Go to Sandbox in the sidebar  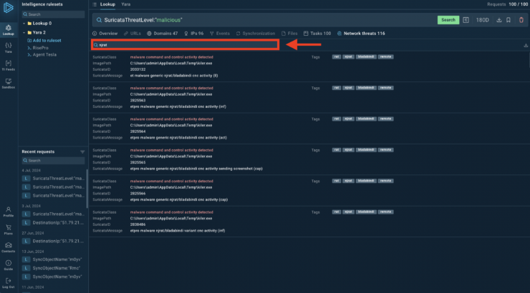(x=8, y=84)
